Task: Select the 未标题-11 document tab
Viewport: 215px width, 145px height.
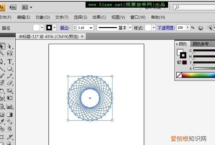Action: pyautogui.click(x=49, y=37)
